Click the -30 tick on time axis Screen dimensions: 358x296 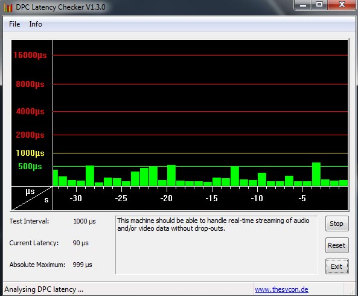[76, 198]
